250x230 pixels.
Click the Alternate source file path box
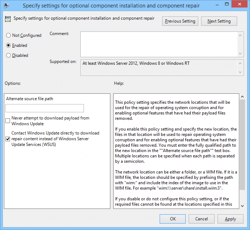[45, 108]
